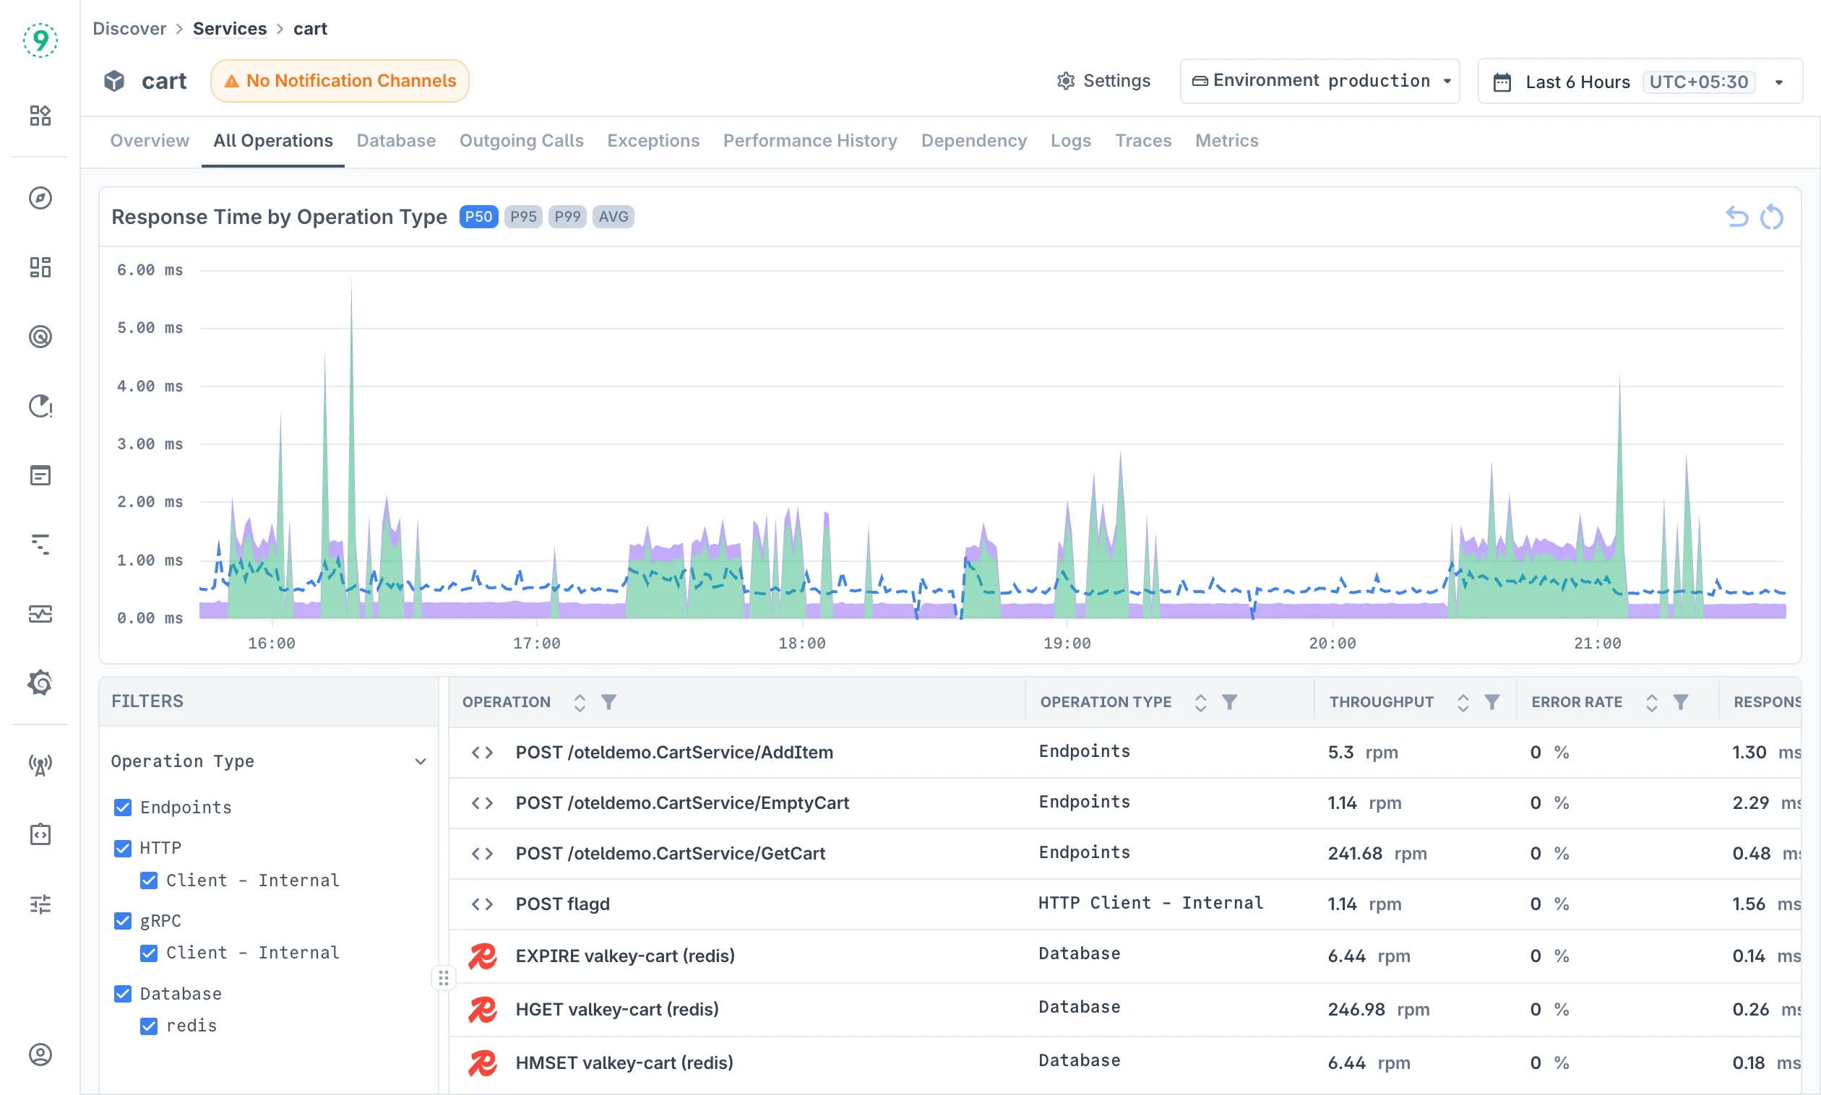Click the No Notification Channels warning button
This screenshot has height=1095, width=1821.
coord(340,81)
